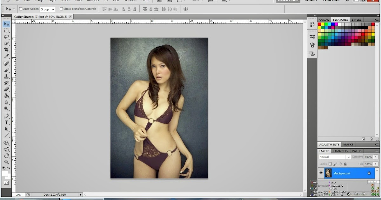Select the Path Selection tool
Image resolution: width=381 pixels, height=200 pixels.
6,129
